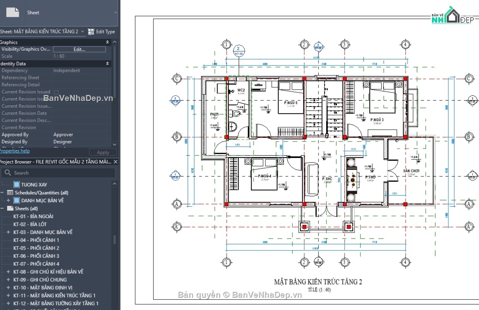Collapse the Graphics properties group
Screen dimensions: 479x310
tap(107, 42)
